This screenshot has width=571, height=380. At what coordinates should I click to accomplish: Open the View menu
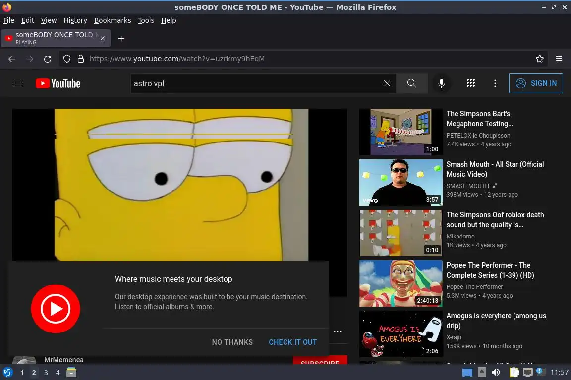(49, 20)
